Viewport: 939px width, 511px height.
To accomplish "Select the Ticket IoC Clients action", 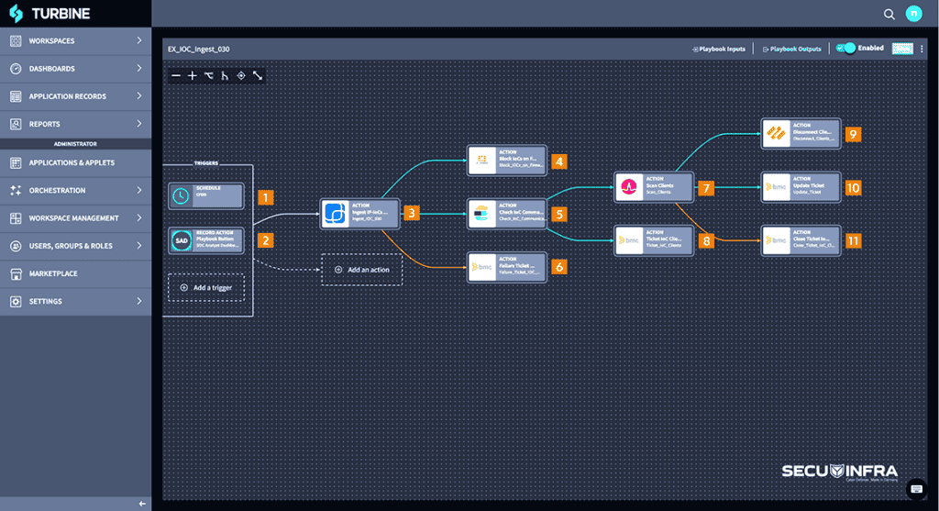I will click(654, 240).
